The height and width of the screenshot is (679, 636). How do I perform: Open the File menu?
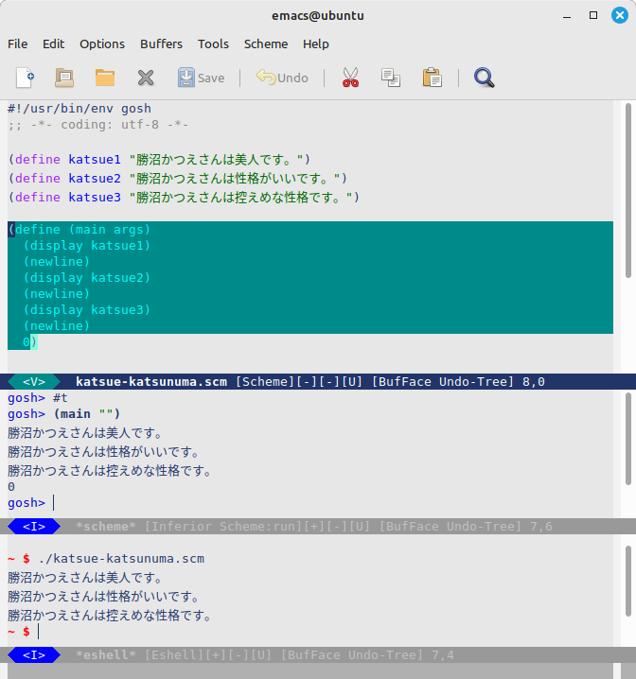pos(17,44)
